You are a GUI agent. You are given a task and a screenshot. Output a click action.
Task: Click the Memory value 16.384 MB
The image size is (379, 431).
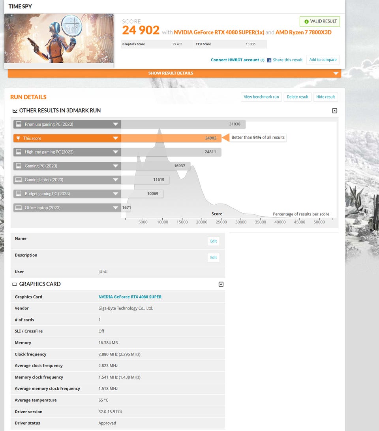[x=108, y=343]
